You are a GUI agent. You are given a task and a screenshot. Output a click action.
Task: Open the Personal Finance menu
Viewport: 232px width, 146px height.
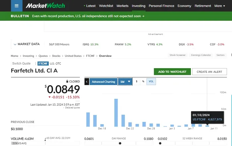(x=161, y=6)
